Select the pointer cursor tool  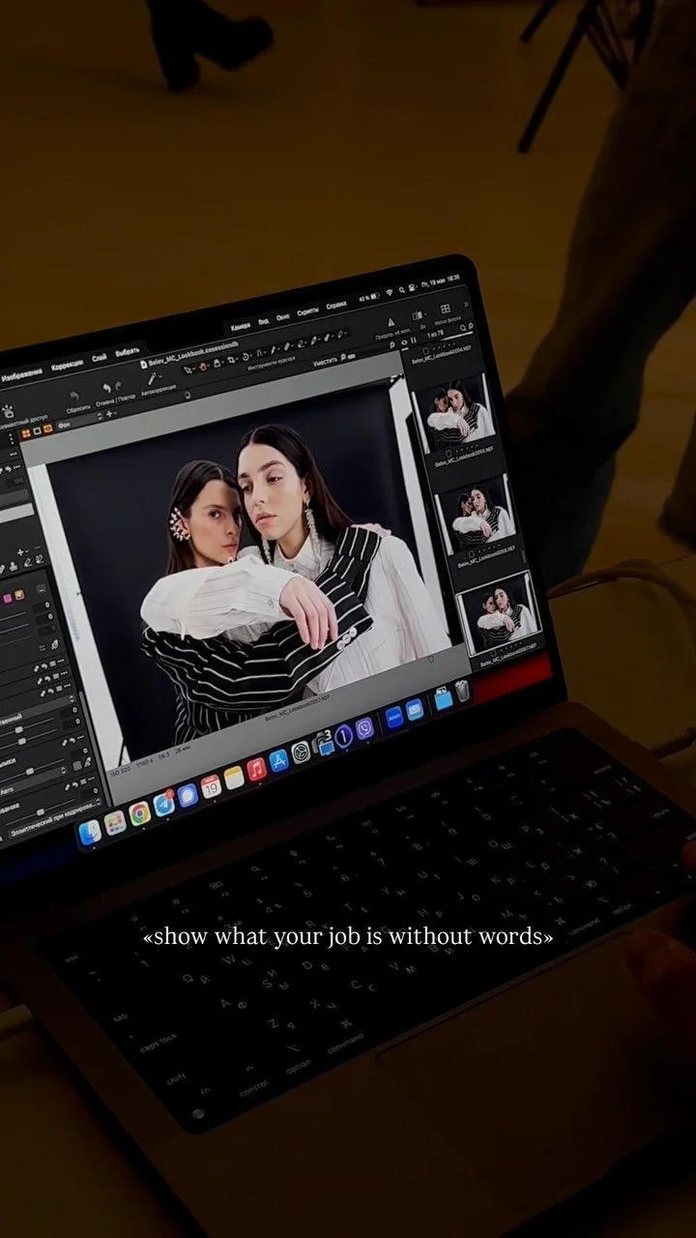click(x=188, y=369)
